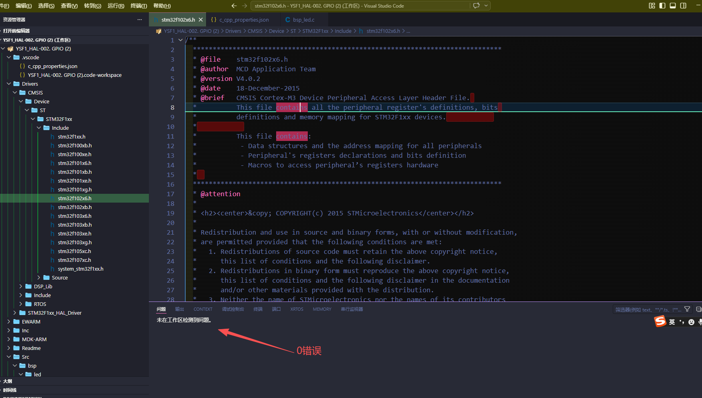Screen dimensions: 702x398
Task: Switch to 终端 panel tab
Action: pos(258,309)
